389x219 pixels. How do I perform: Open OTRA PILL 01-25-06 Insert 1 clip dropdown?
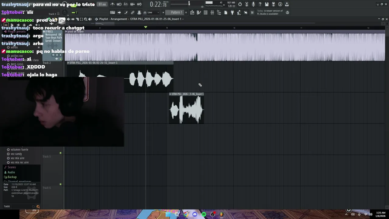(157, 19)
